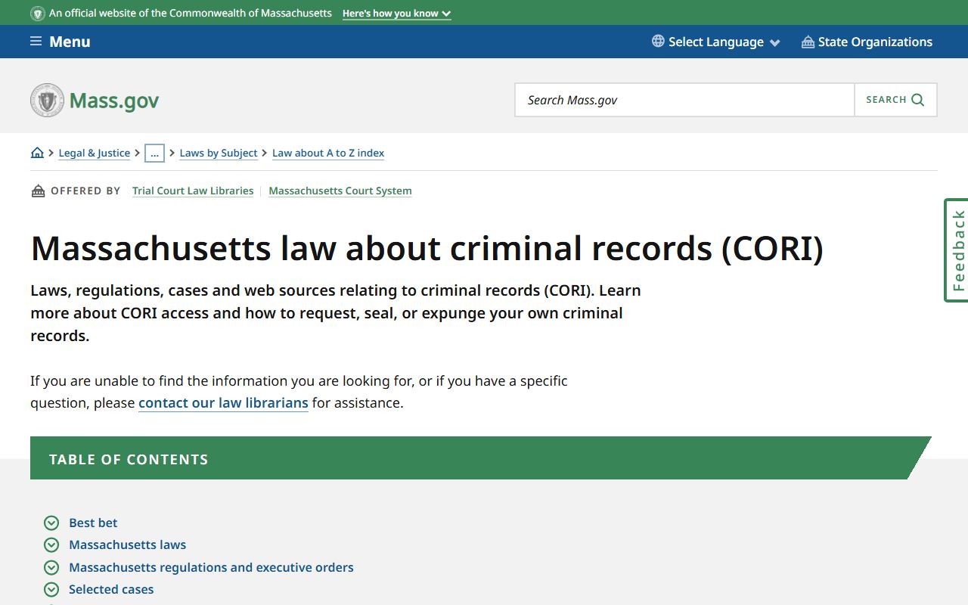Follow the contact our law librarians link
This screenshot has width=968, height=605.
pyautogui.click(x=223, y=403)
